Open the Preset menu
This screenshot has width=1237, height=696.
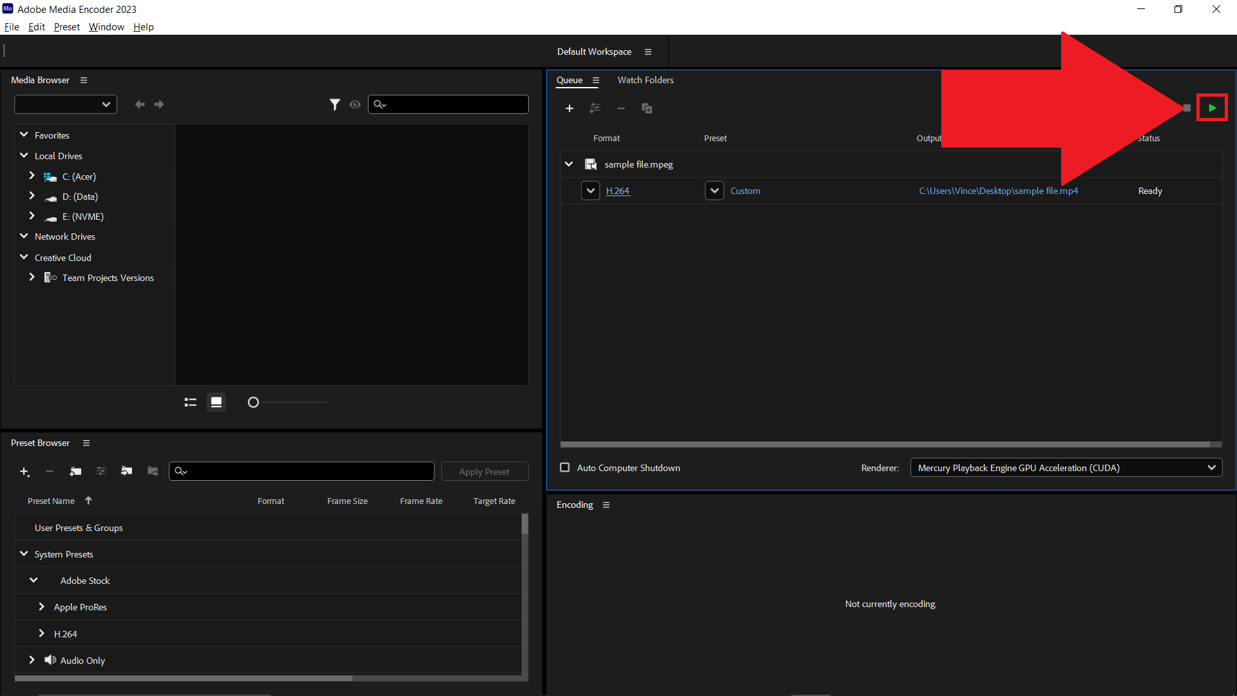pyautogui.click(x=66, y=26)
